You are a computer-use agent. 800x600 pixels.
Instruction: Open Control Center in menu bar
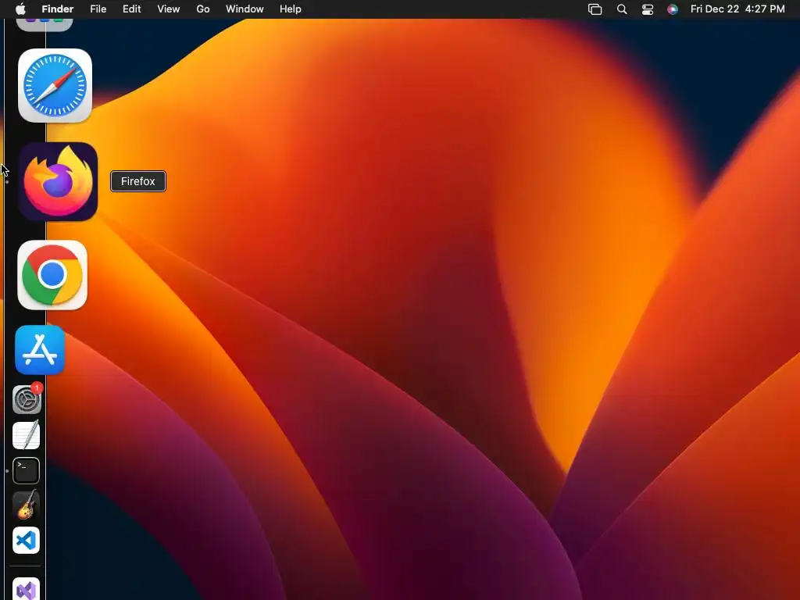tap(648, 9)
